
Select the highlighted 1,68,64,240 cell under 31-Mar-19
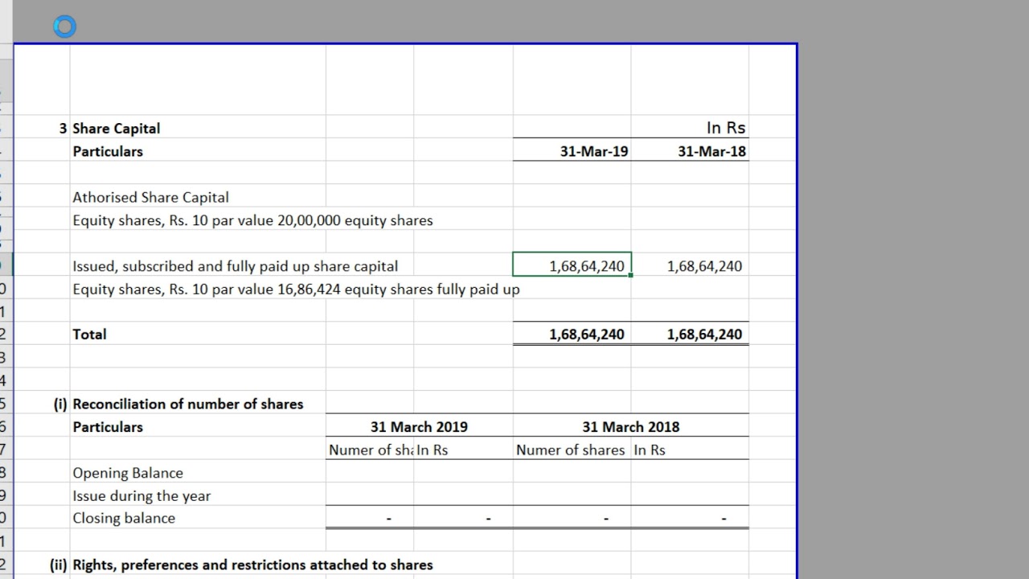(572, 265)
